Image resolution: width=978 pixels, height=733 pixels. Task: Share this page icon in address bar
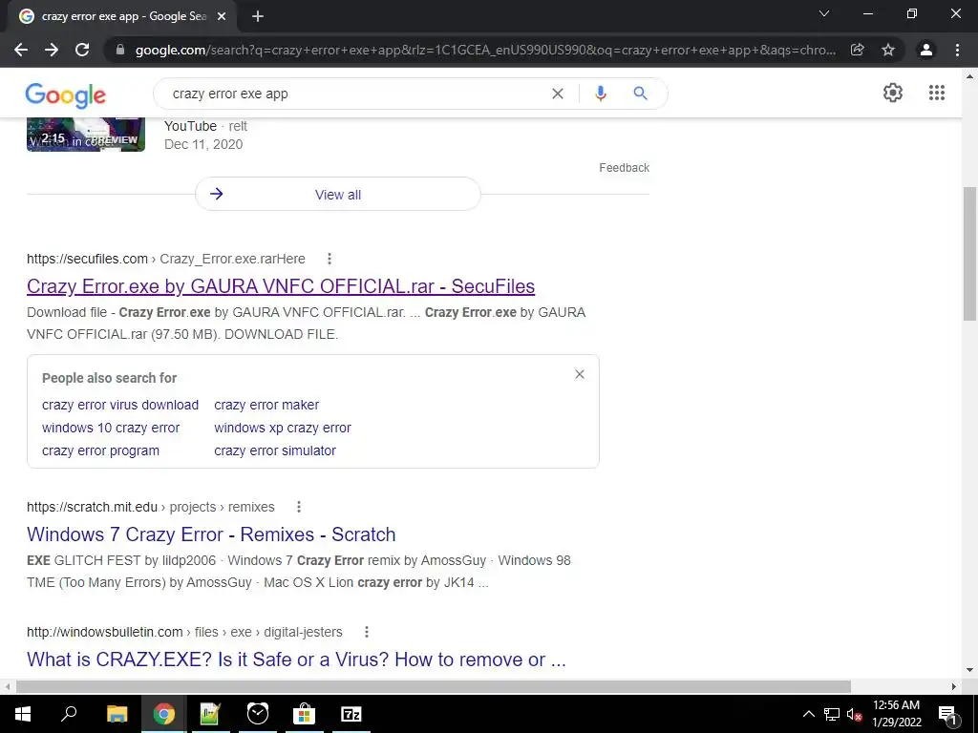[858, 50]
